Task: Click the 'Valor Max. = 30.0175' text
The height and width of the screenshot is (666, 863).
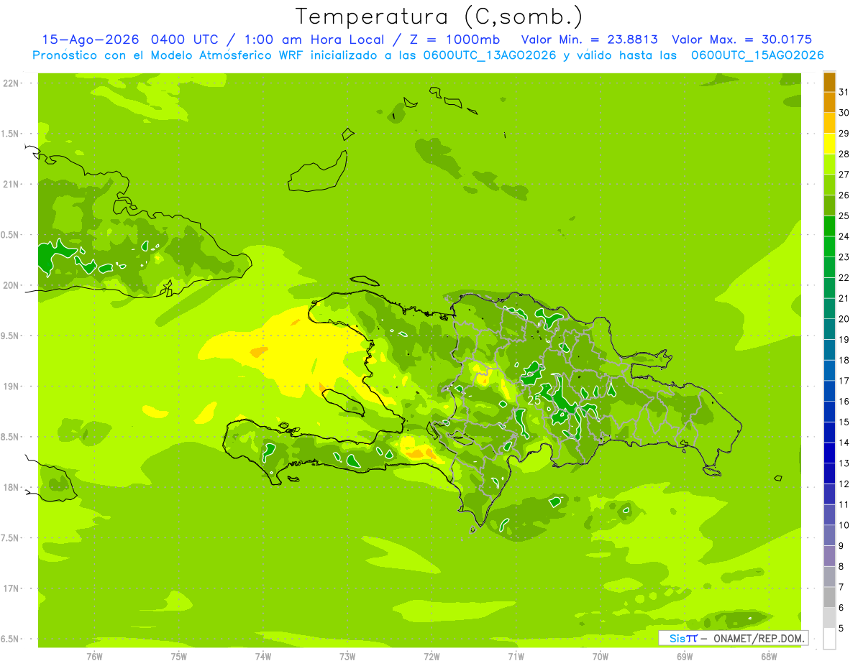Action: click(x=741, y=40)
